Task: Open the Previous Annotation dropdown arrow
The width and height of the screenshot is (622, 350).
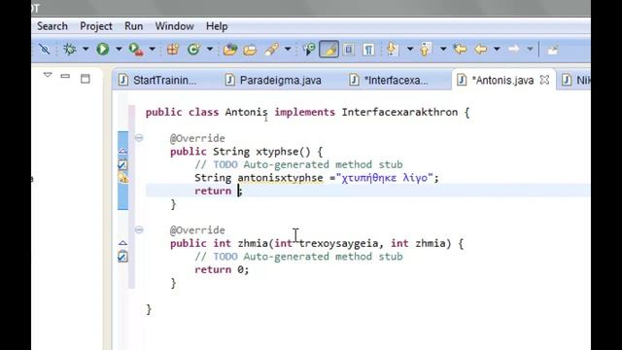Action: tap(443, 50)
